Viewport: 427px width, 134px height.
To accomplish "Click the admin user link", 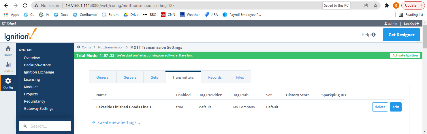I will click(x=391, y=24).
